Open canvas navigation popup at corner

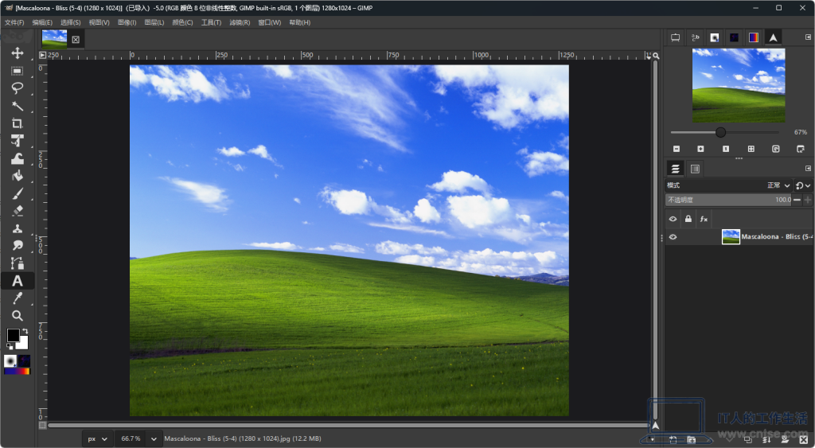tap(656, 426)
